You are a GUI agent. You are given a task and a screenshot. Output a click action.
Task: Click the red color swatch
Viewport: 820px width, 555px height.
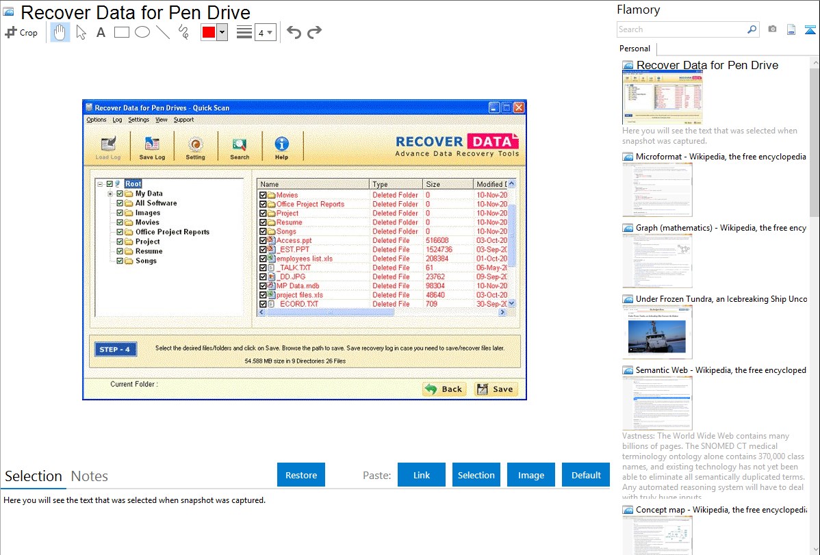click(x=209, y=32)
